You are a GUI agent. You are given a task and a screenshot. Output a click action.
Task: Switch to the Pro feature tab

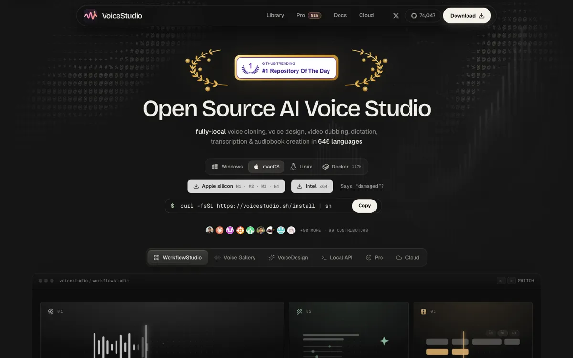374,257
